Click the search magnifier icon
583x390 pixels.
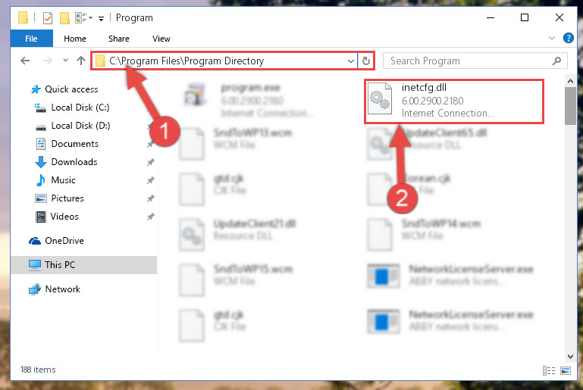pos(556,61)
